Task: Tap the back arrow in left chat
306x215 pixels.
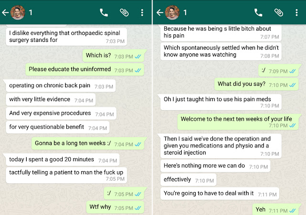Action: coord(5,12)
